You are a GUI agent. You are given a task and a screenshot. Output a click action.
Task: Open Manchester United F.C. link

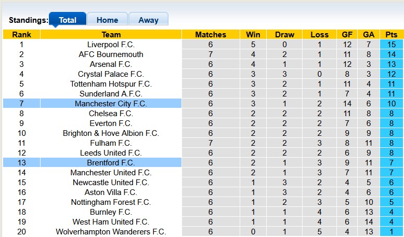111,173
